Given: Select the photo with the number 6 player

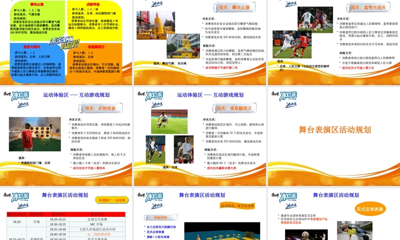Looking at the screenshot, I should pyautogui.click(x=315, y=20).
